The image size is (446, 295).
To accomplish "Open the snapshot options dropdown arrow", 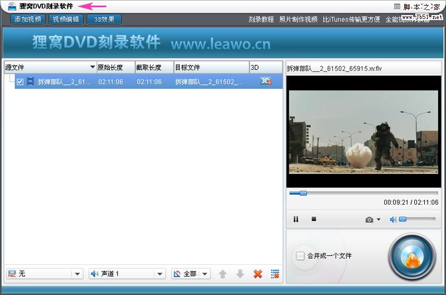I will pos(379,219).
